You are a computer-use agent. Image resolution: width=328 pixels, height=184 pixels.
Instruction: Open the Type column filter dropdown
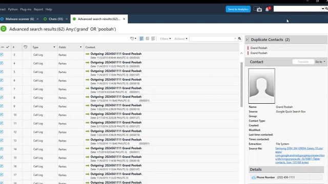pos(54,47)
